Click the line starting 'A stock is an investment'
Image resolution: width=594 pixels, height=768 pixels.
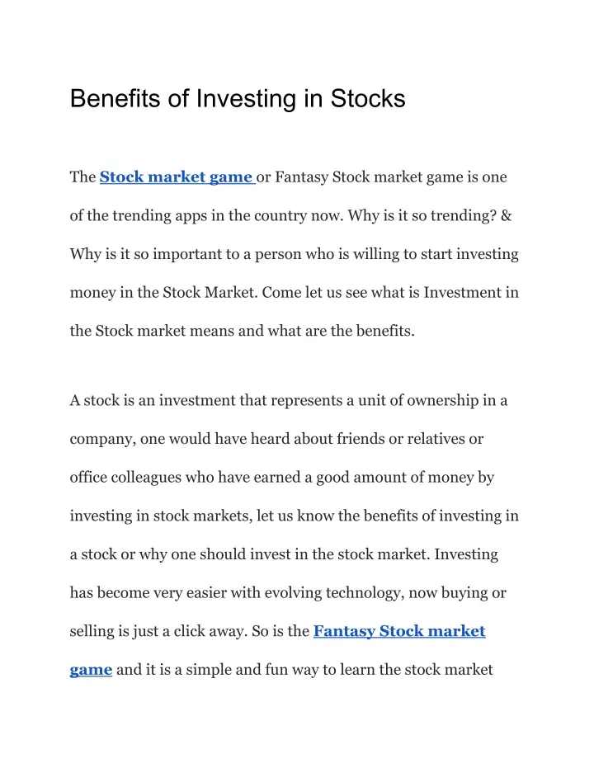click(x=289, y=401)
